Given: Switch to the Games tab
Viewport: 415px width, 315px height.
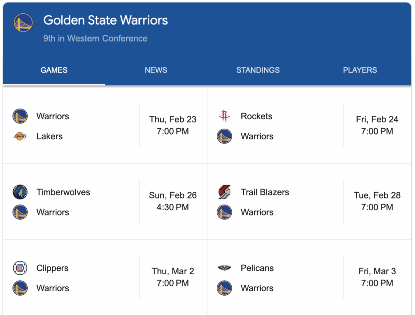Looking at the screenshot, I should click(x=54, y=70).
